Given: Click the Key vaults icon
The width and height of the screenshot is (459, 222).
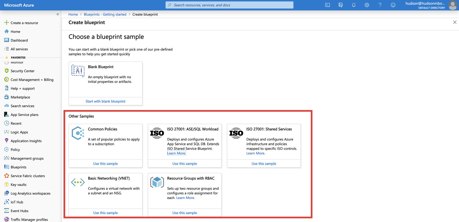Looking at the screenshot, I should click(x=7, y=185).
